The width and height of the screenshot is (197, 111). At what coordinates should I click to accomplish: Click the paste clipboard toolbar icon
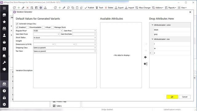point(77,8)
